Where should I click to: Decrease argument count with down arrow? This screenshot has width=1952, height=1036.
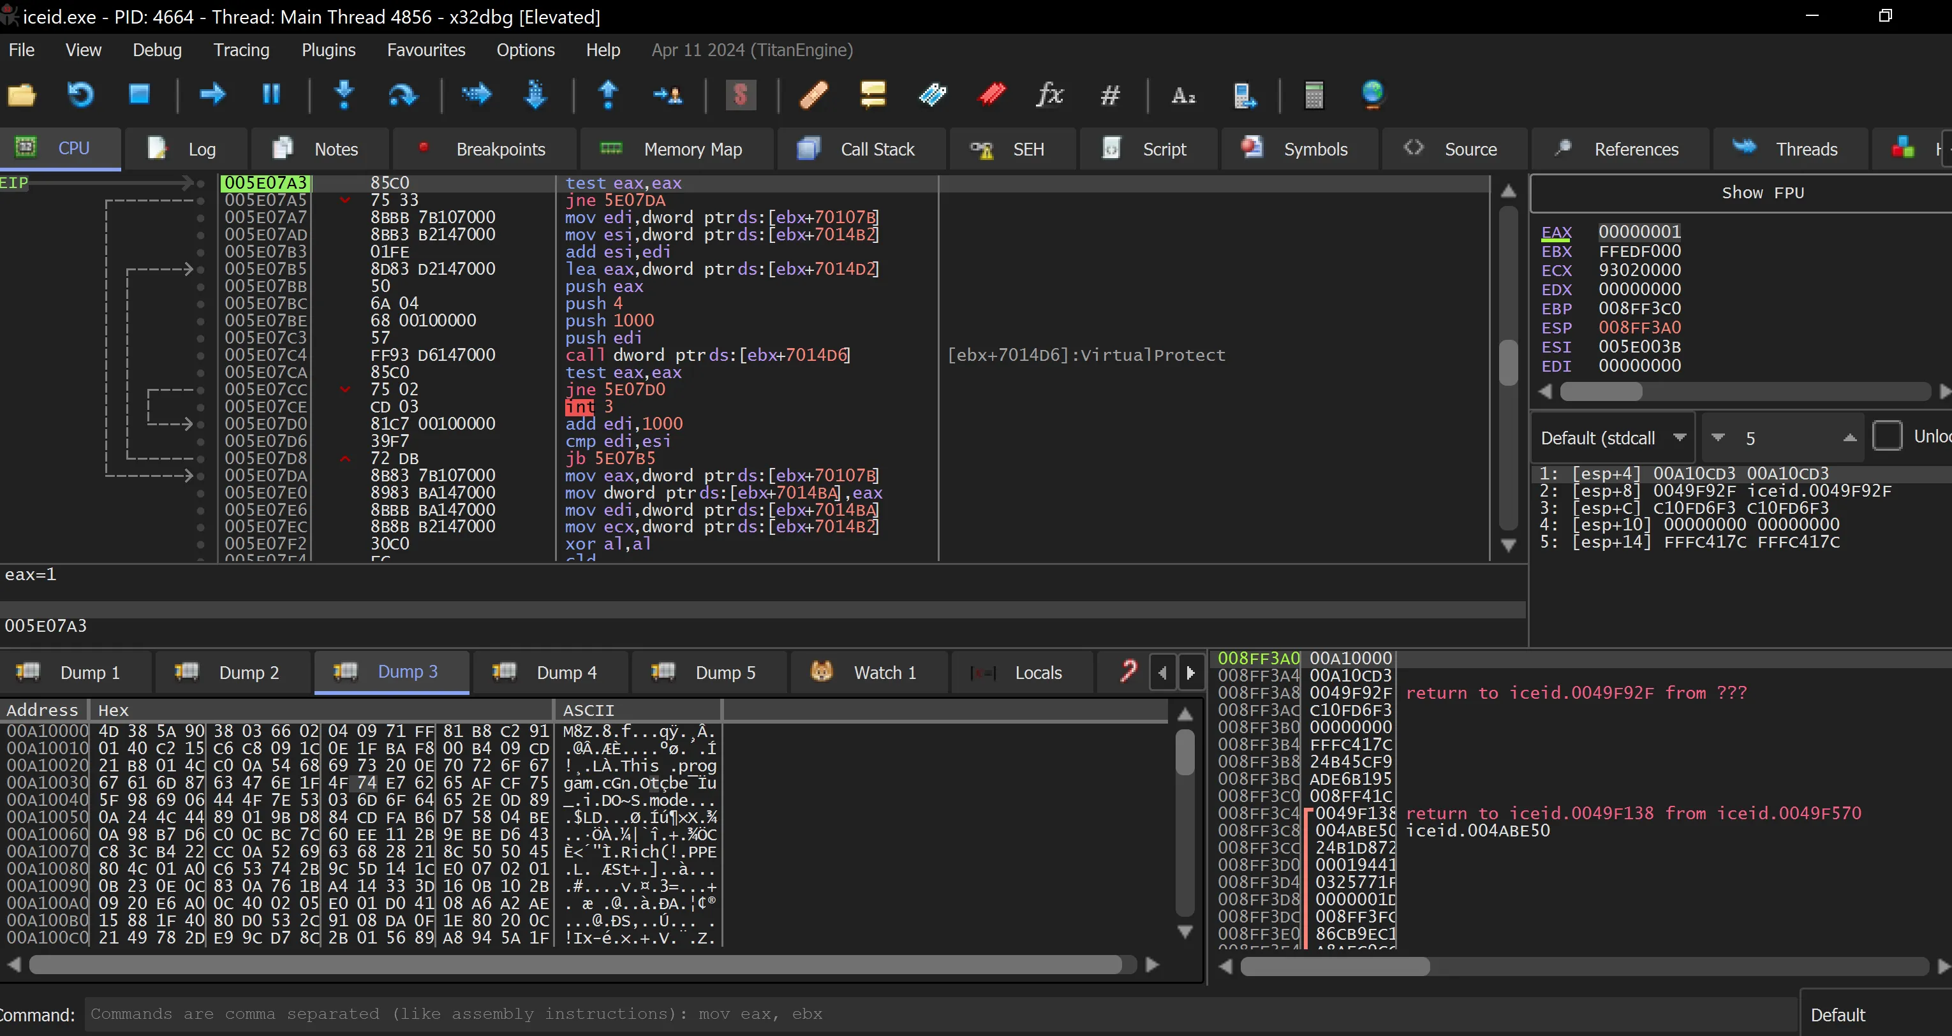coord(1718,438)
